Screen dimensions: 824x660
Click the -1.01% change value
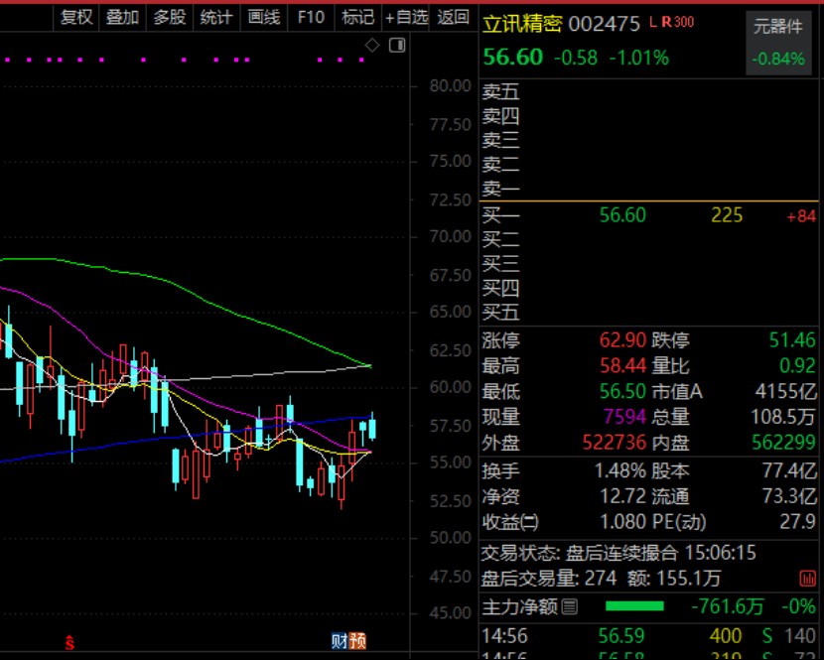pos(639,58)
